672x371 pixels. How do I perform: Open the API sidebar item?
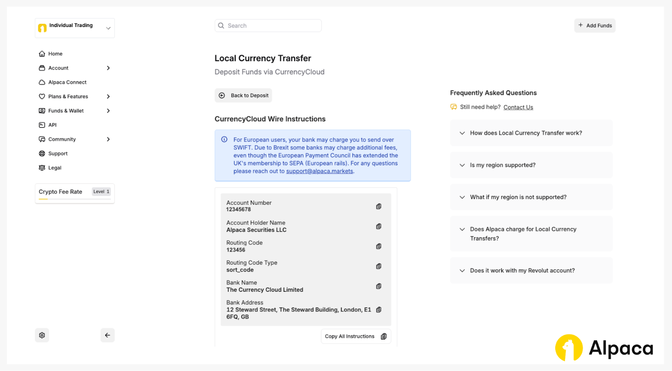pos(52,125)
